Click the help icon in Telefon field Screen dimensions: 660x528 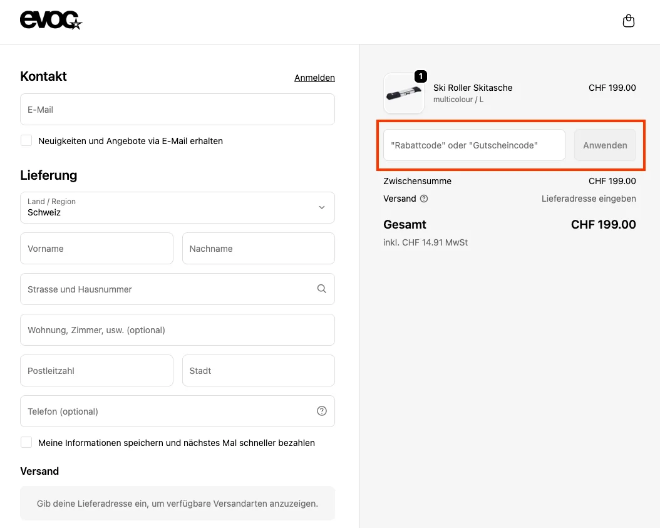click(x=321, y=411)
